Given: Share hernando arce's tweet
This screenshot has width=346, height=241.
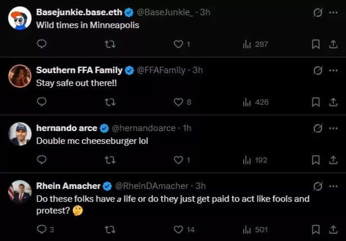Looking at the screenshot, I should (333, 160).
